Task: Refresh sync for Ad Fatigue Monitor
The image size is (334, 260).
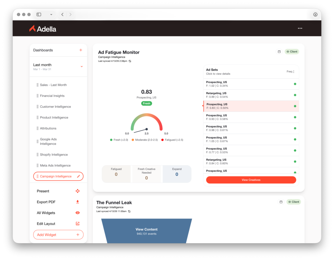Action: pyautogui.click(x=130, y=61)
